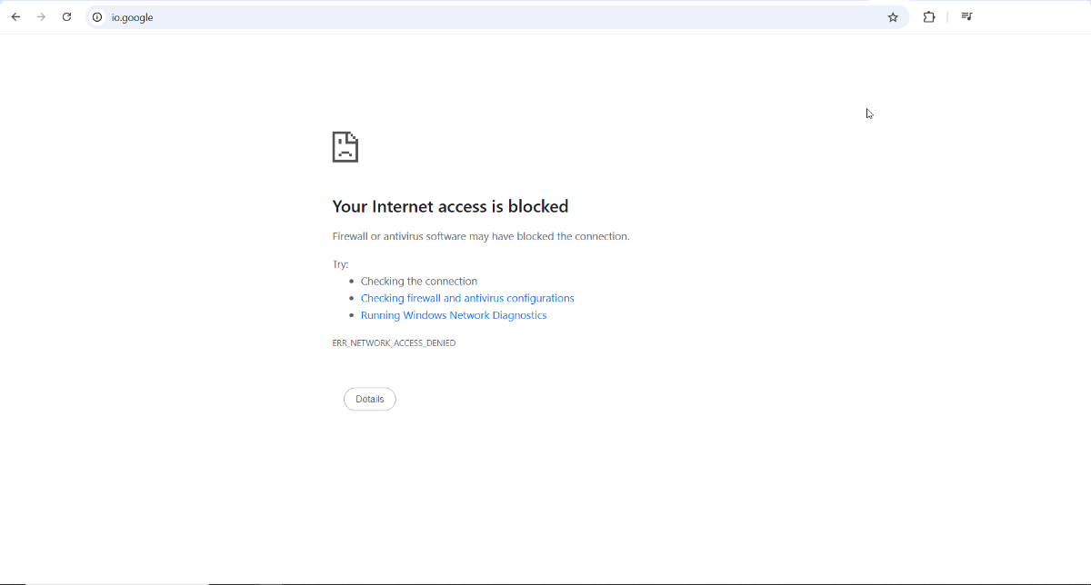
Task: Launch Running Windows Network Diagnostics link
Action: coord(454,315)
